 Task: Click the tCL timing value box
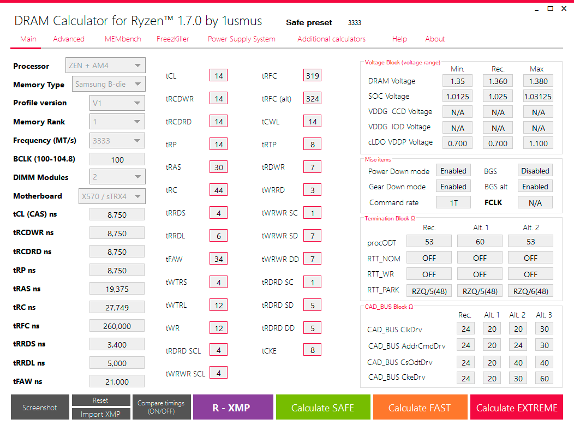(x=219, y=75)
